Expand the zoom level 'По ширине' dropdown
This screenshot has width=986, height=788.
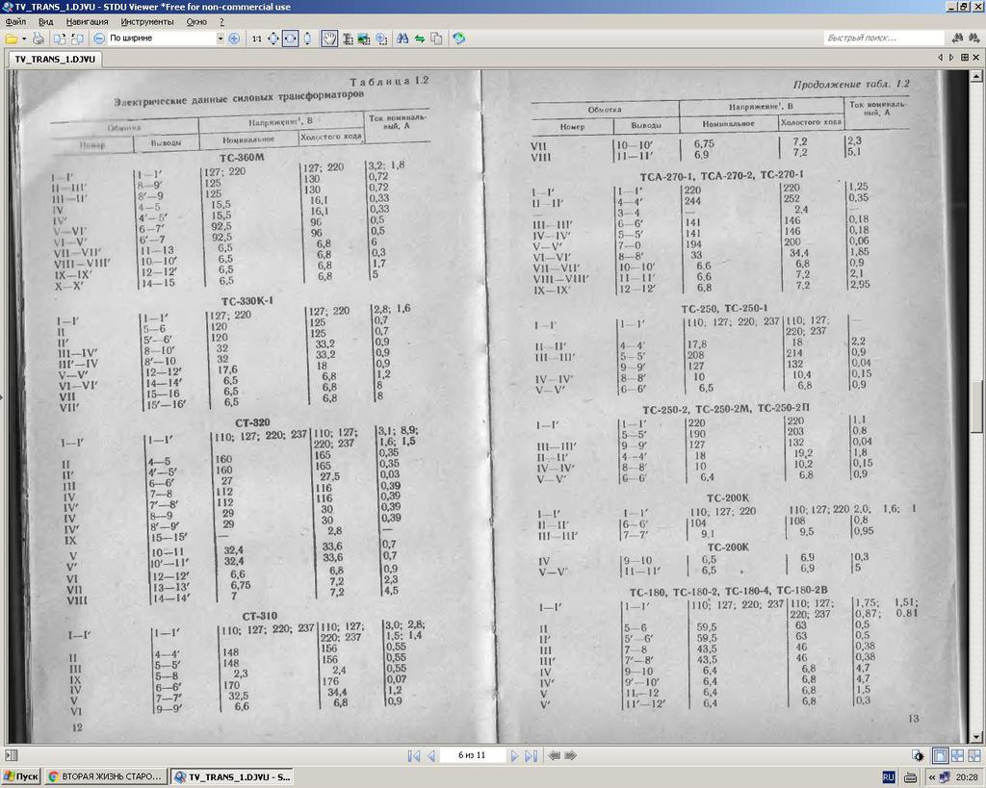click(220, 38)
